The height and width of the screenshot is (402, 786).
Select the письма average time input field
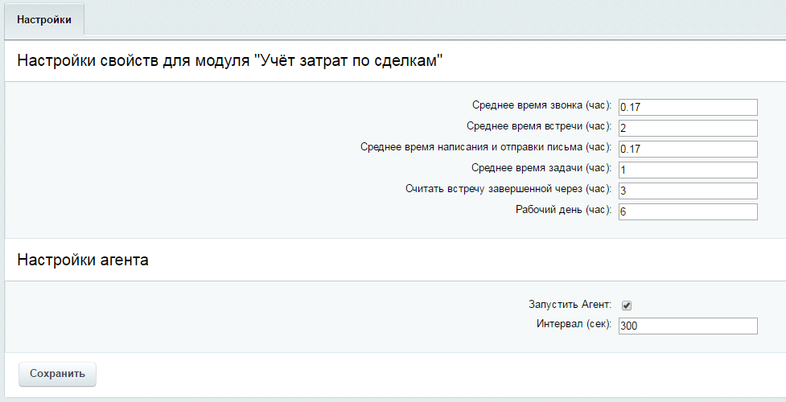coord(688,149)
